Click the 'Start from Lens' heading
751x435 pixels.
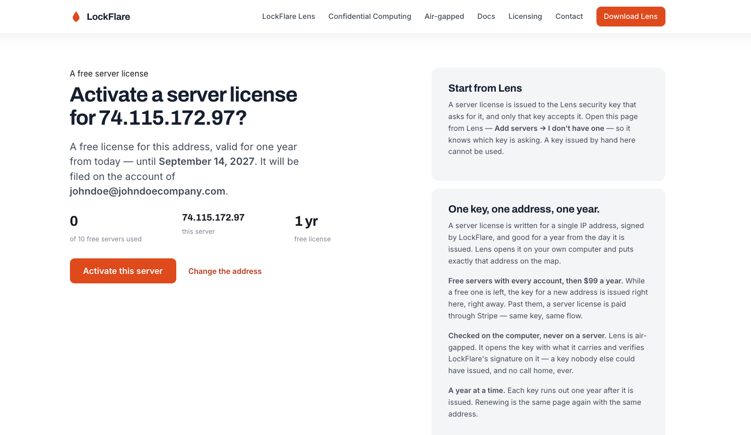485,88
